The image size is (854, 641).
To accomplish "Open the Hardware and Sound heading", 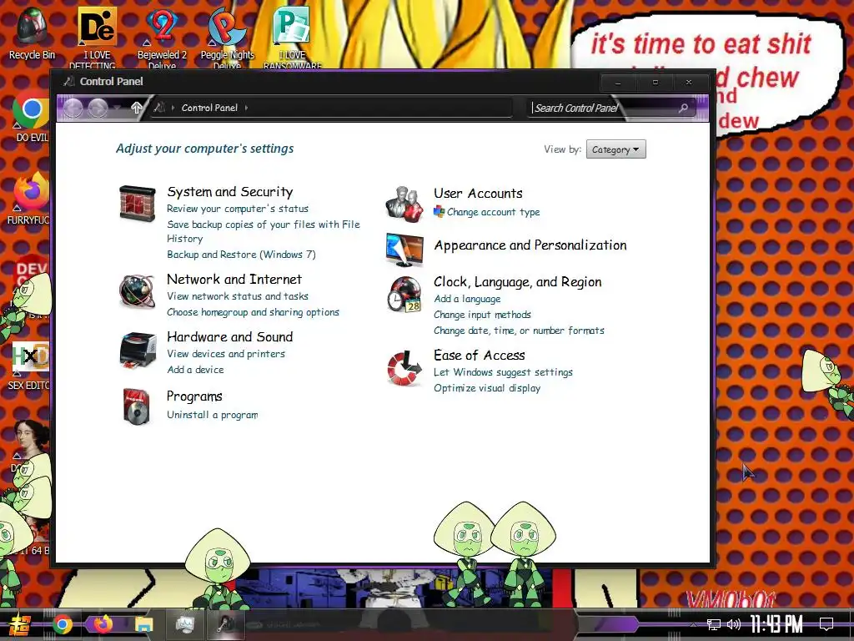I will click(230, 337).
